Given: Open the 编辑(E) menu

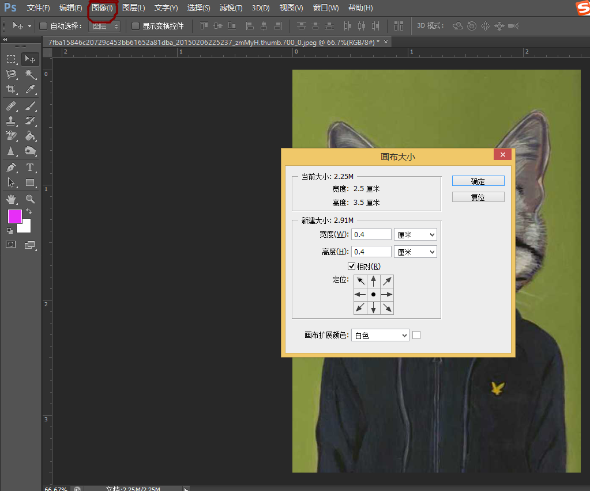Looking at the screenshot, I should point(71,8).
